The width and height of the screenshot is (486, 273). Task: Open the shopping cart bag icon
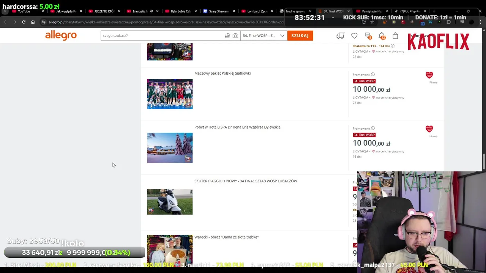pos(395,36)
